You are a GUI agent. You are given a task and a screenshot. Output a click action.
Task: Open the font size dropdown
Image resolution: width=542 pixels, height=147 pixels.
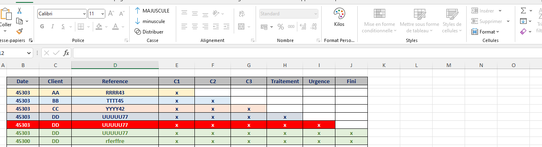pos(103,14)
